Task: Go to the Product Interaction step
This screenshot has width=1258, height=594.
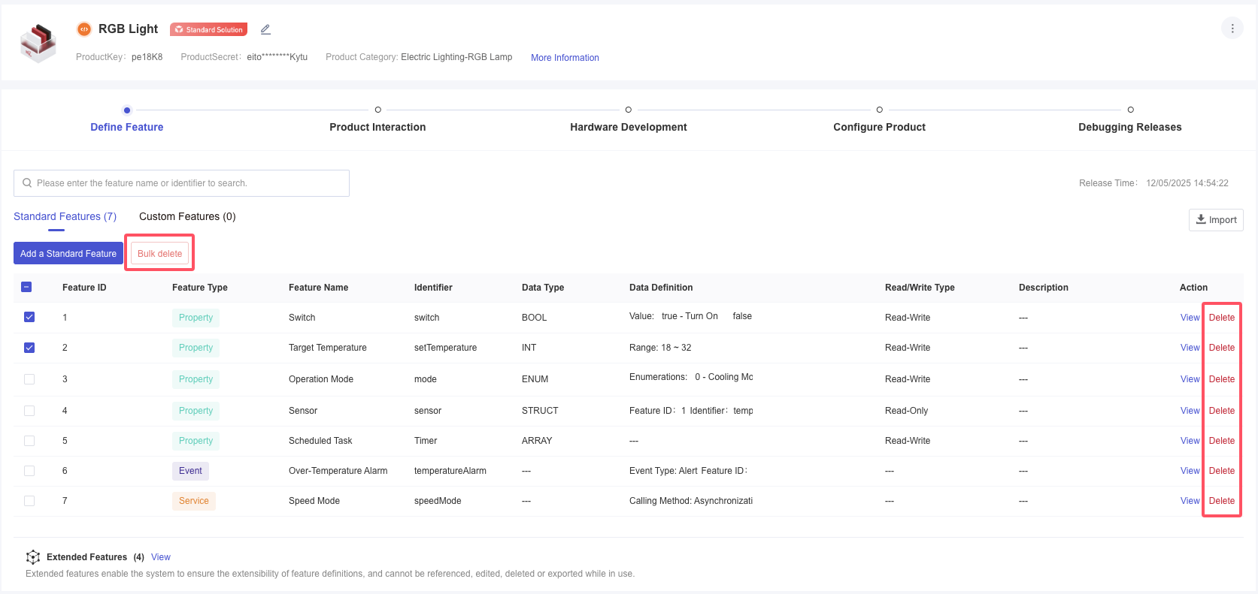Action: (377, 127)
